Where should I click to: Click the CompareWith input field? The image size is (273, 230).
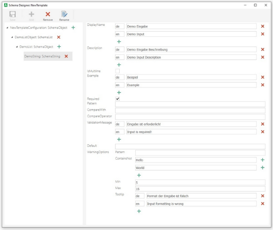click(190, 110)
